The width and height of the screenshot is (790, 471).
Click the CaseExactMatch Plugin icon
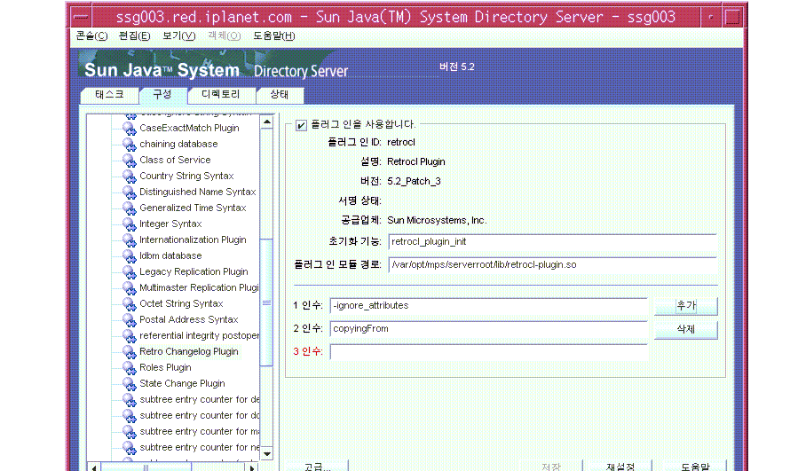[x=130, y=129]
